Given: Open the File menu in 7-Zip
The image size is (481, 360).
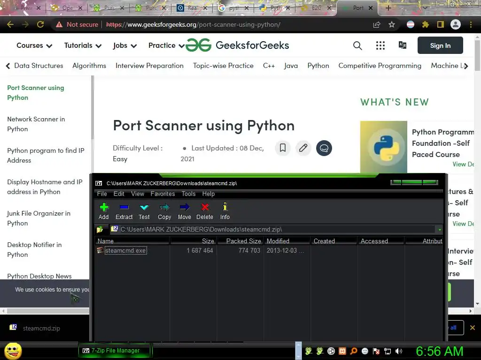Looking at the screenshot, I should pos(102,194).
